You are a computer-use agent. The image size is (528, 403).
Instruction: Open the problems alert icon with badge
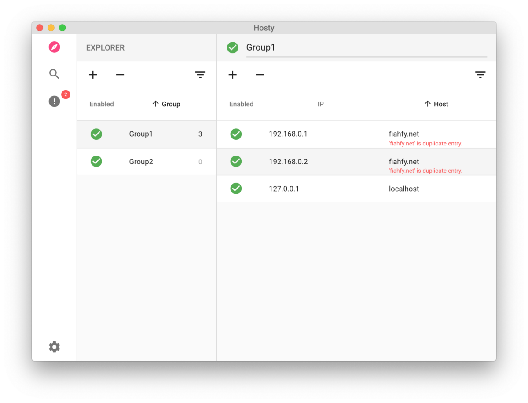(54, 102)
